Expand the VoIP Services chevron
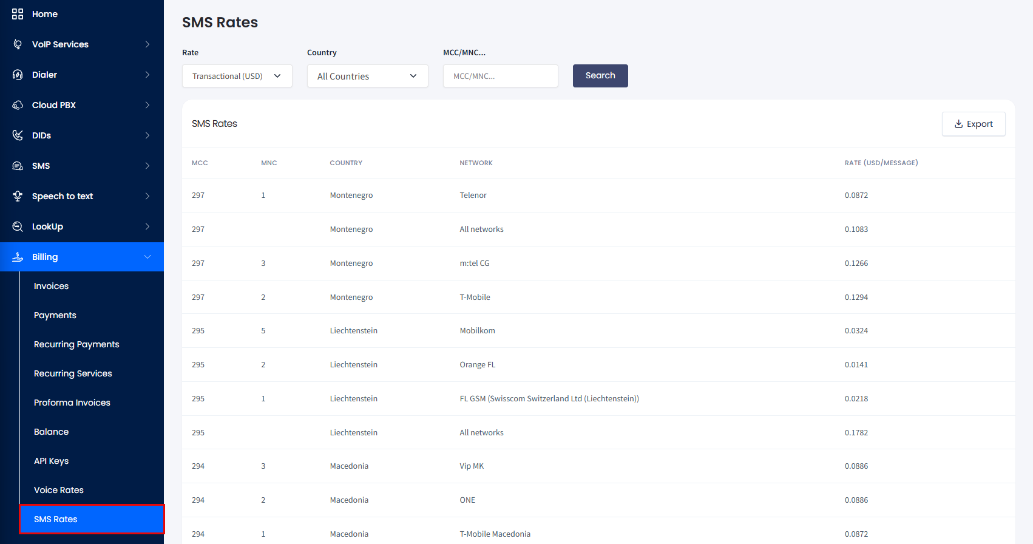This screenshot has width=1033, height=544. (x=147, y=44)
